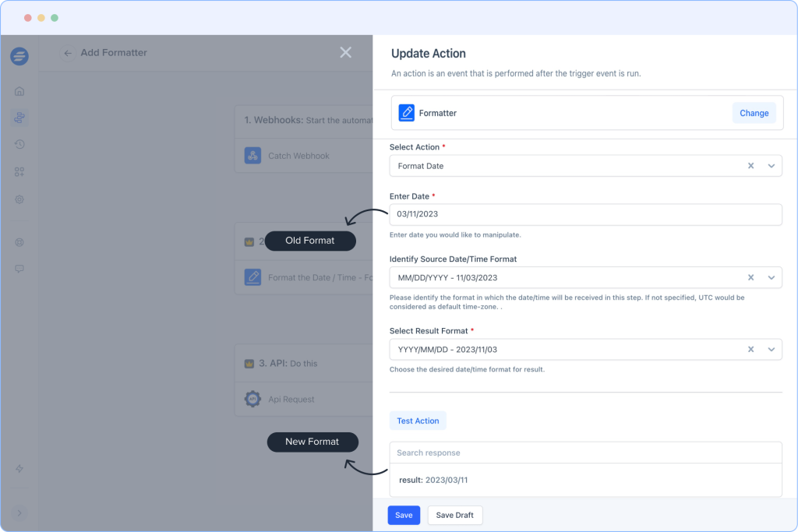Run Test Action

[418, 420]
